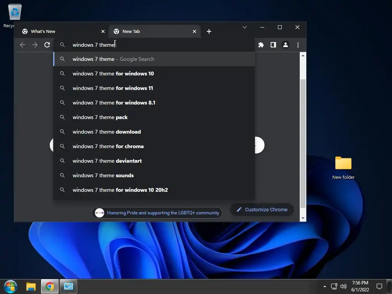The height and width of the screenshot is (294, 392).
Task: Select 'windows 7 theme - Google Search' suggestion
Action: click(x=154, y=59)
